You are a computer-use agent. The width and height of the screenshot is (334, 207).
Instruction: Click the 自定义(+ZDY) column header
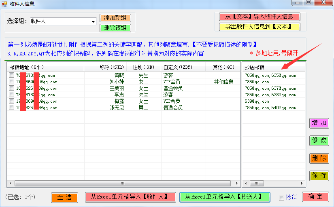pos(183,67)
